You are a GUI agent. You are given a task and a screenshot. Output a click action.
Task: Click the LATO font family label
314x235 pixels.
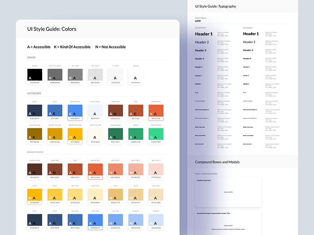(198, 21)
